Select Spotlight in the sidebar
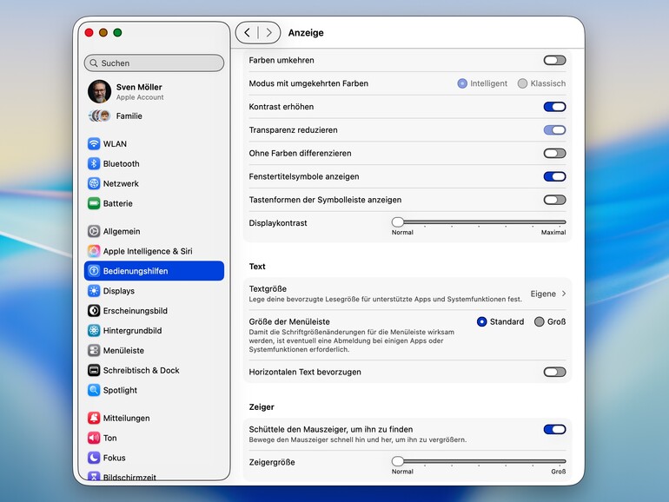 pos(154,390)
